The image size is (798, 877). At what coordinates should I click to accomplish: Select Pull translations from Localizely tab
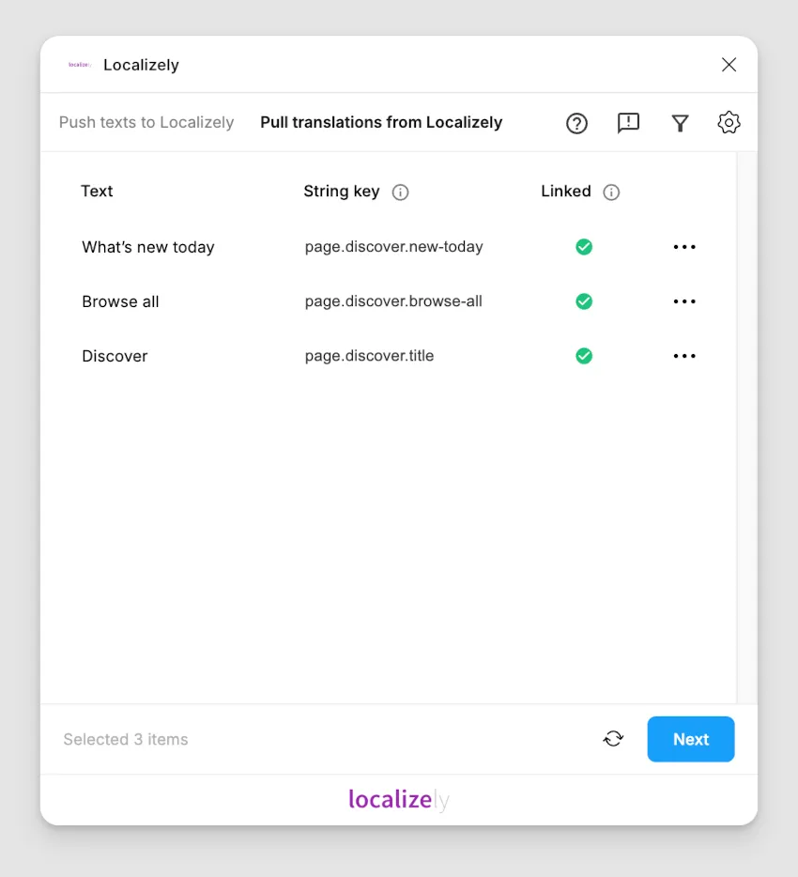point(381,122)
